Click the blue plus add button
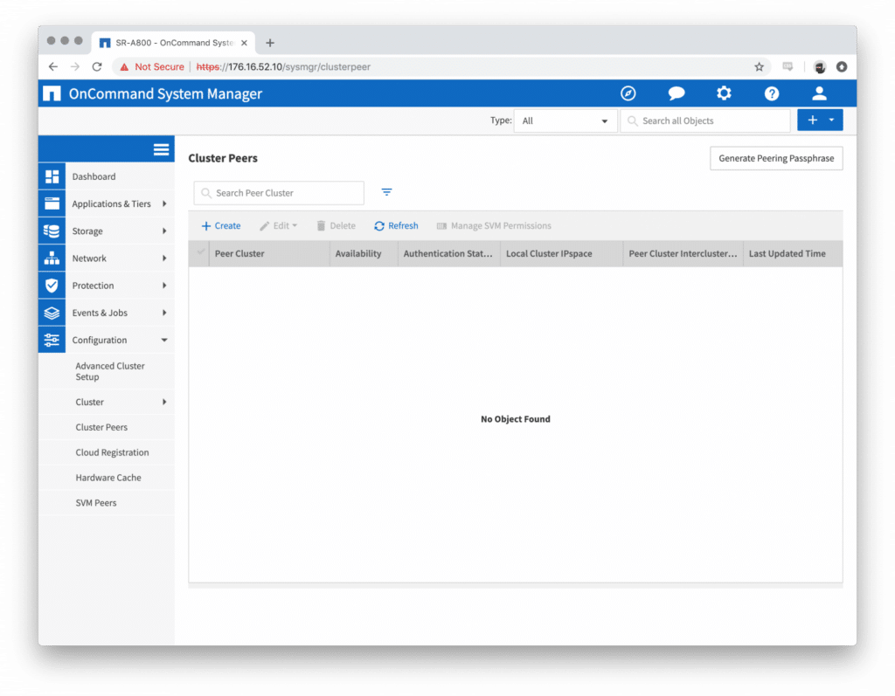This screenshot has height=696, width=895. point(812,120)
